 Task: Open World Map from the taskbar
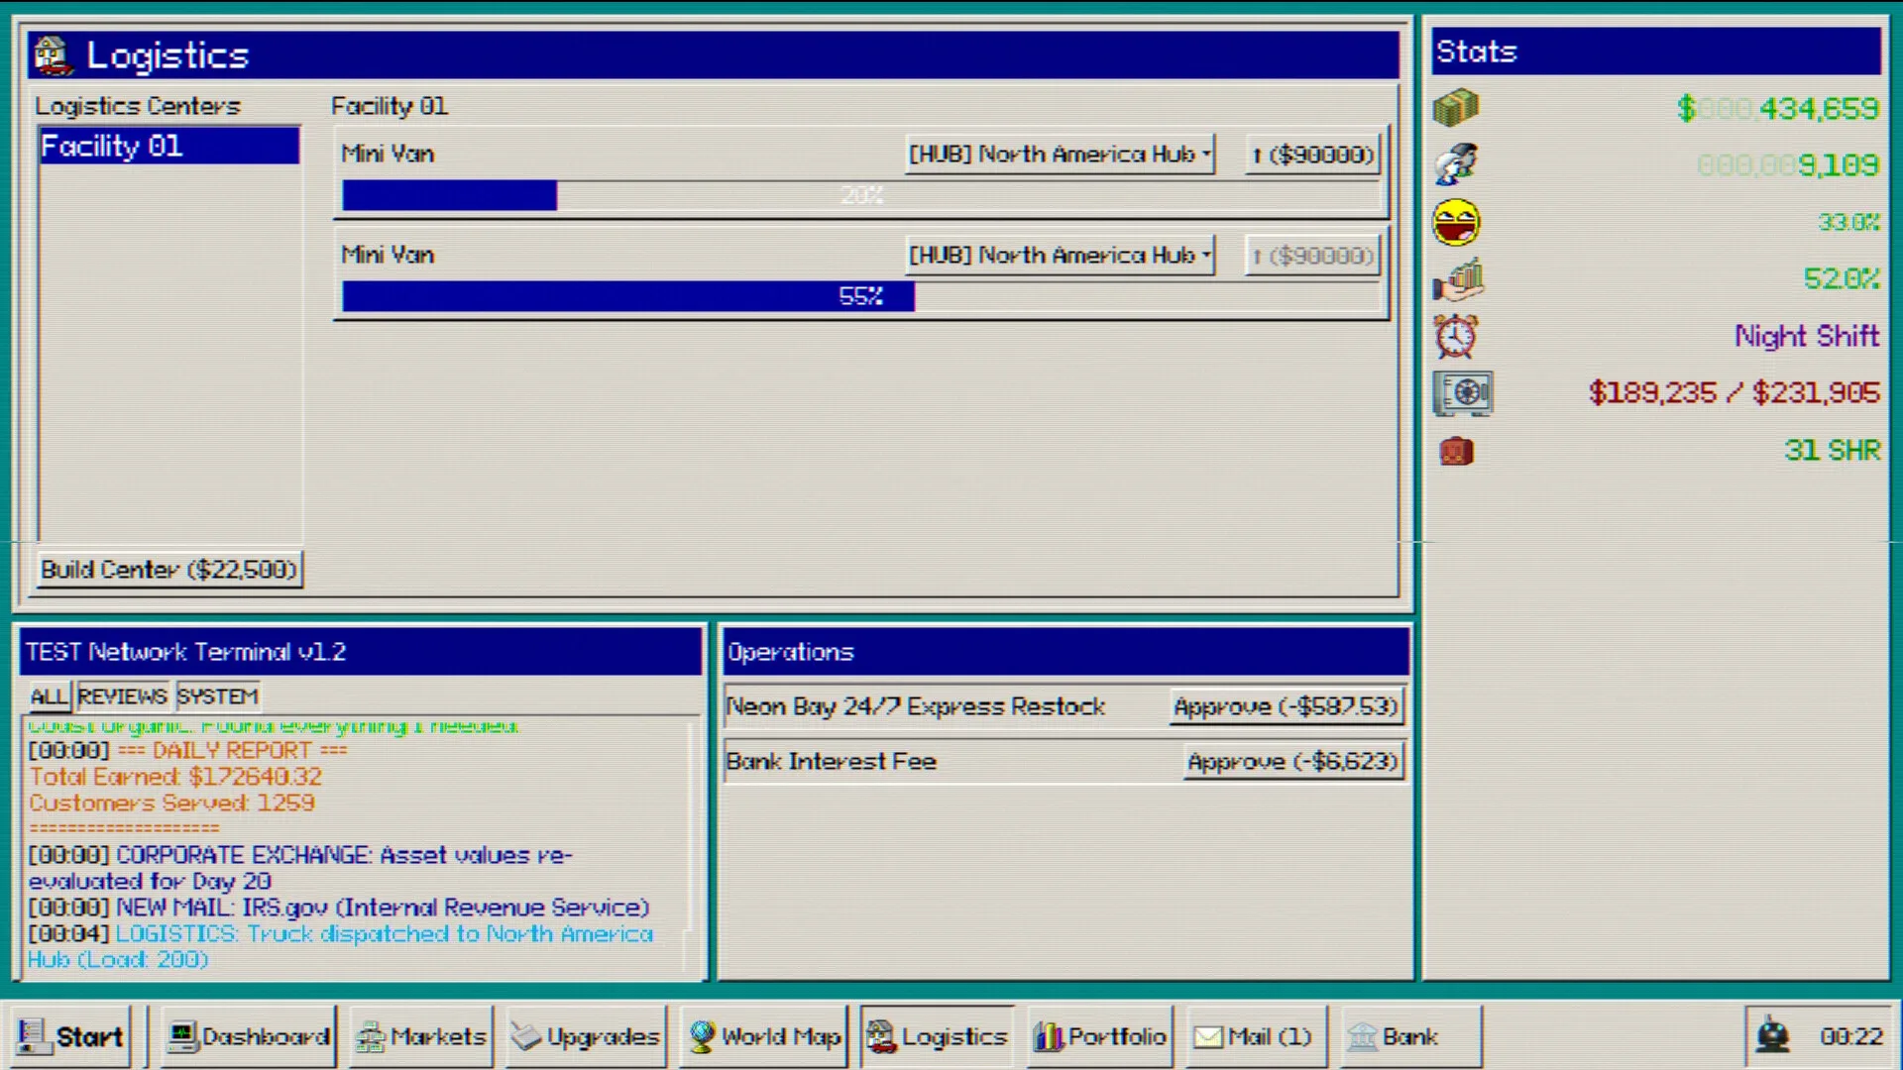[764, 1036]
